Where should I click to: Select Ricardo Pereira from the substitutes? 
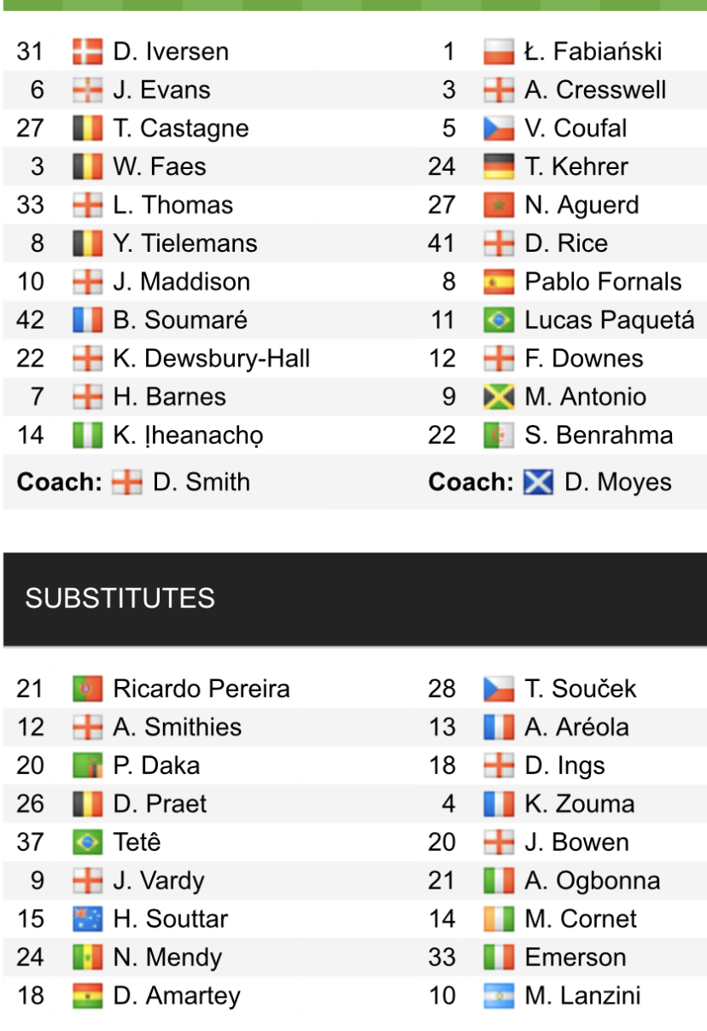pyautogui.click(x=202, y=689)
